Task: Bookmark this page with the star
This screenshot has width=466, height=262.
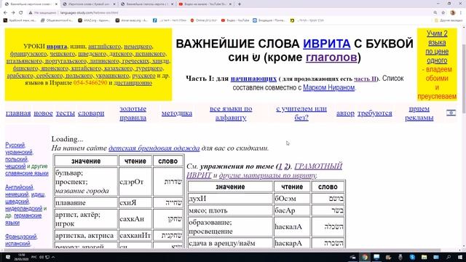Action: [443, 13]
